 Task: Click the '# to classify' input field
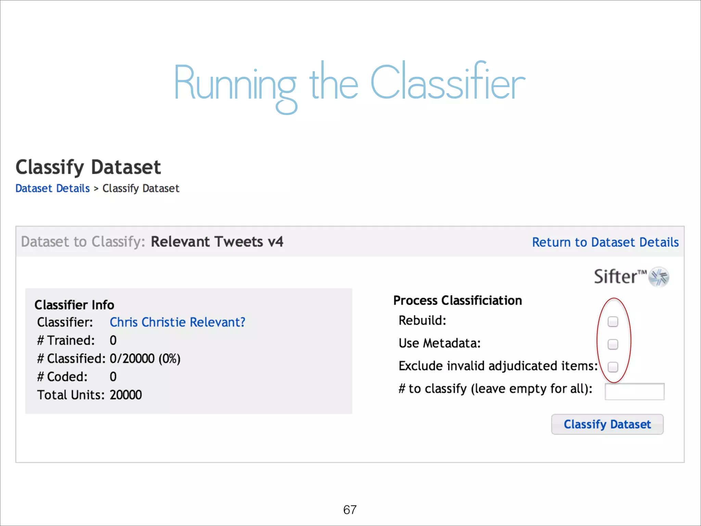635,391
